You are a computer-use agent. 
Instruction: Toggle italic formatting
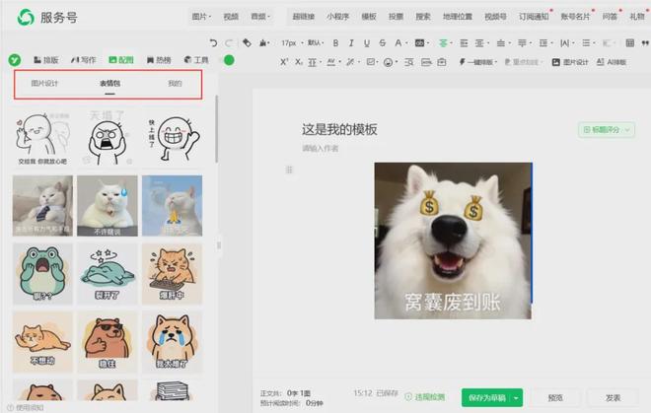pos(351,42)
